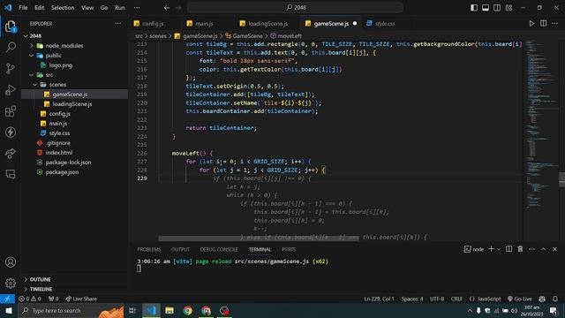Open editor More Actions menu
This screenshot has width=565, height=318.
(554, 24)
